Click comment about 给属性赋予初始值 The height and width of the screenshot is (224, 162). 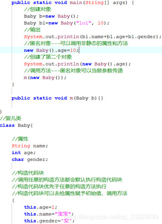pos(69,193)
